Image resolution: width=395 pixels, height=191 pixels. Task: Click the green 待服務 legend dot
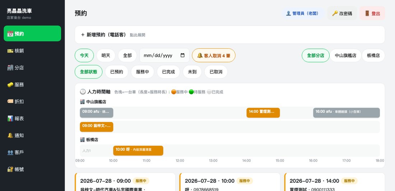pos(191,92)
